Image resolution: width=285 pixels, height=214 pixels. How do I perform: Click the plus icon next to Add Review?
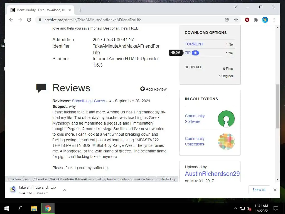tap(142, 89)
